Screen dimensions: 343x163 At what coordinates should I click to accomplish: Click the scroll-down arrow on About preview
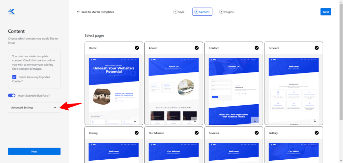tap(195, 121)
